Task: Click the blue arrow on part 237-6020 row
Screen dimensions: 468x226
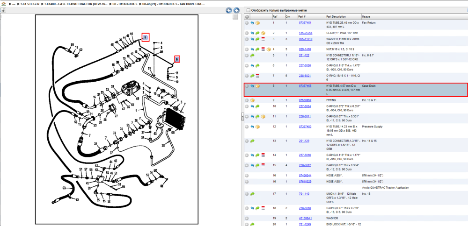Action: pos(252,65)
